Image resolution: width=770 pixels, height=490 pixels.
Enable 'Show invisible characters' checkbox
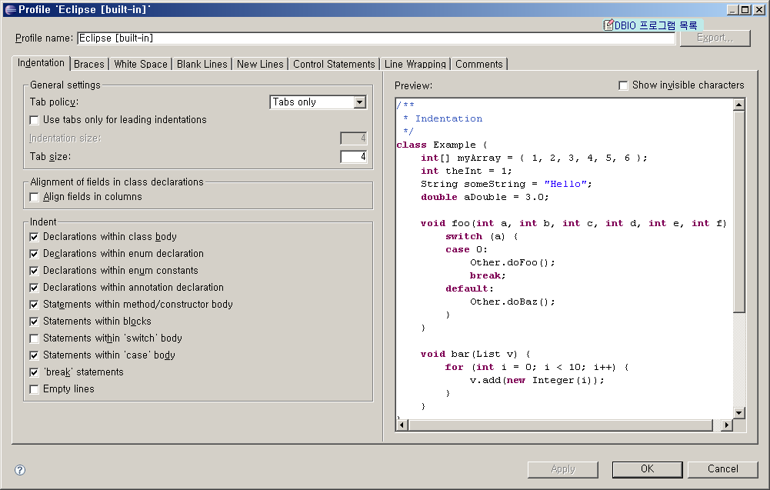[x=623, y=85]
